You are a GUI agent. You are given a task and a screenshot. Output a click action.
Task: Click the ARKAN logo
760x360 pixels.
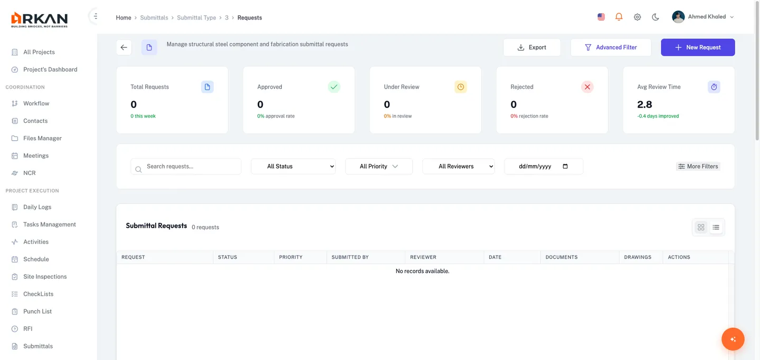pyautogui.click(x=40, y=20)
